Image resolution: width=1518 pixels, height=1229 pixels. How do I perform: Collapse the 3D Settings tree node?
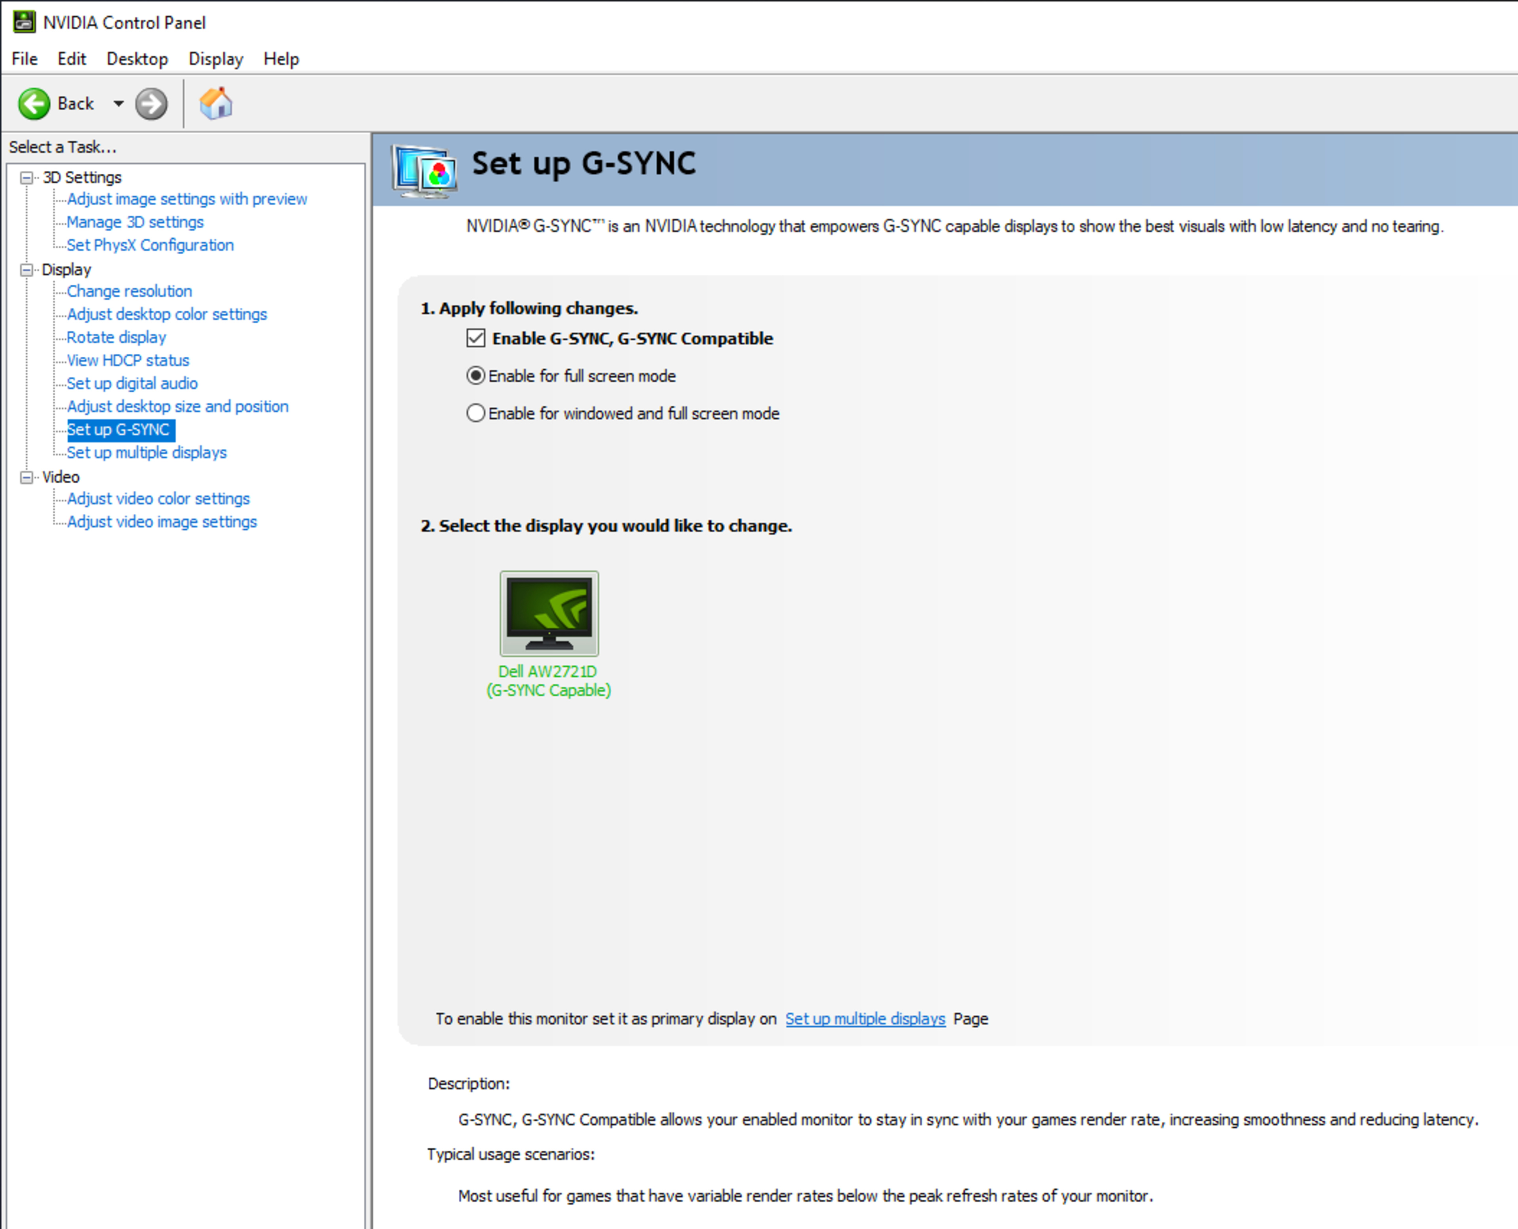27,178
